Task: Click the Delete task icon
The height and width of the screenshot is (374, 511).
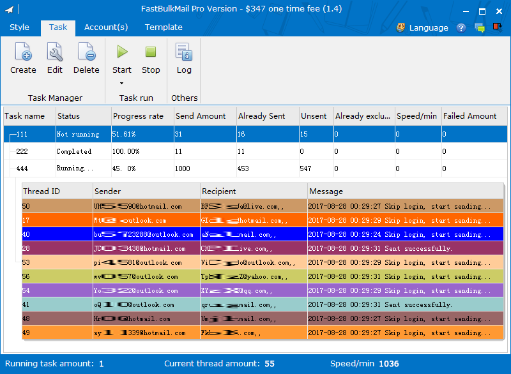Action: (86, 52)
